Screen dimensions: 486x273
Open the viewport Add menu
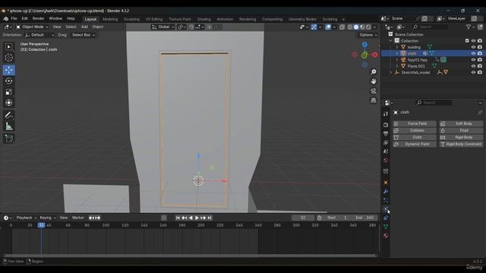(84, 27)
